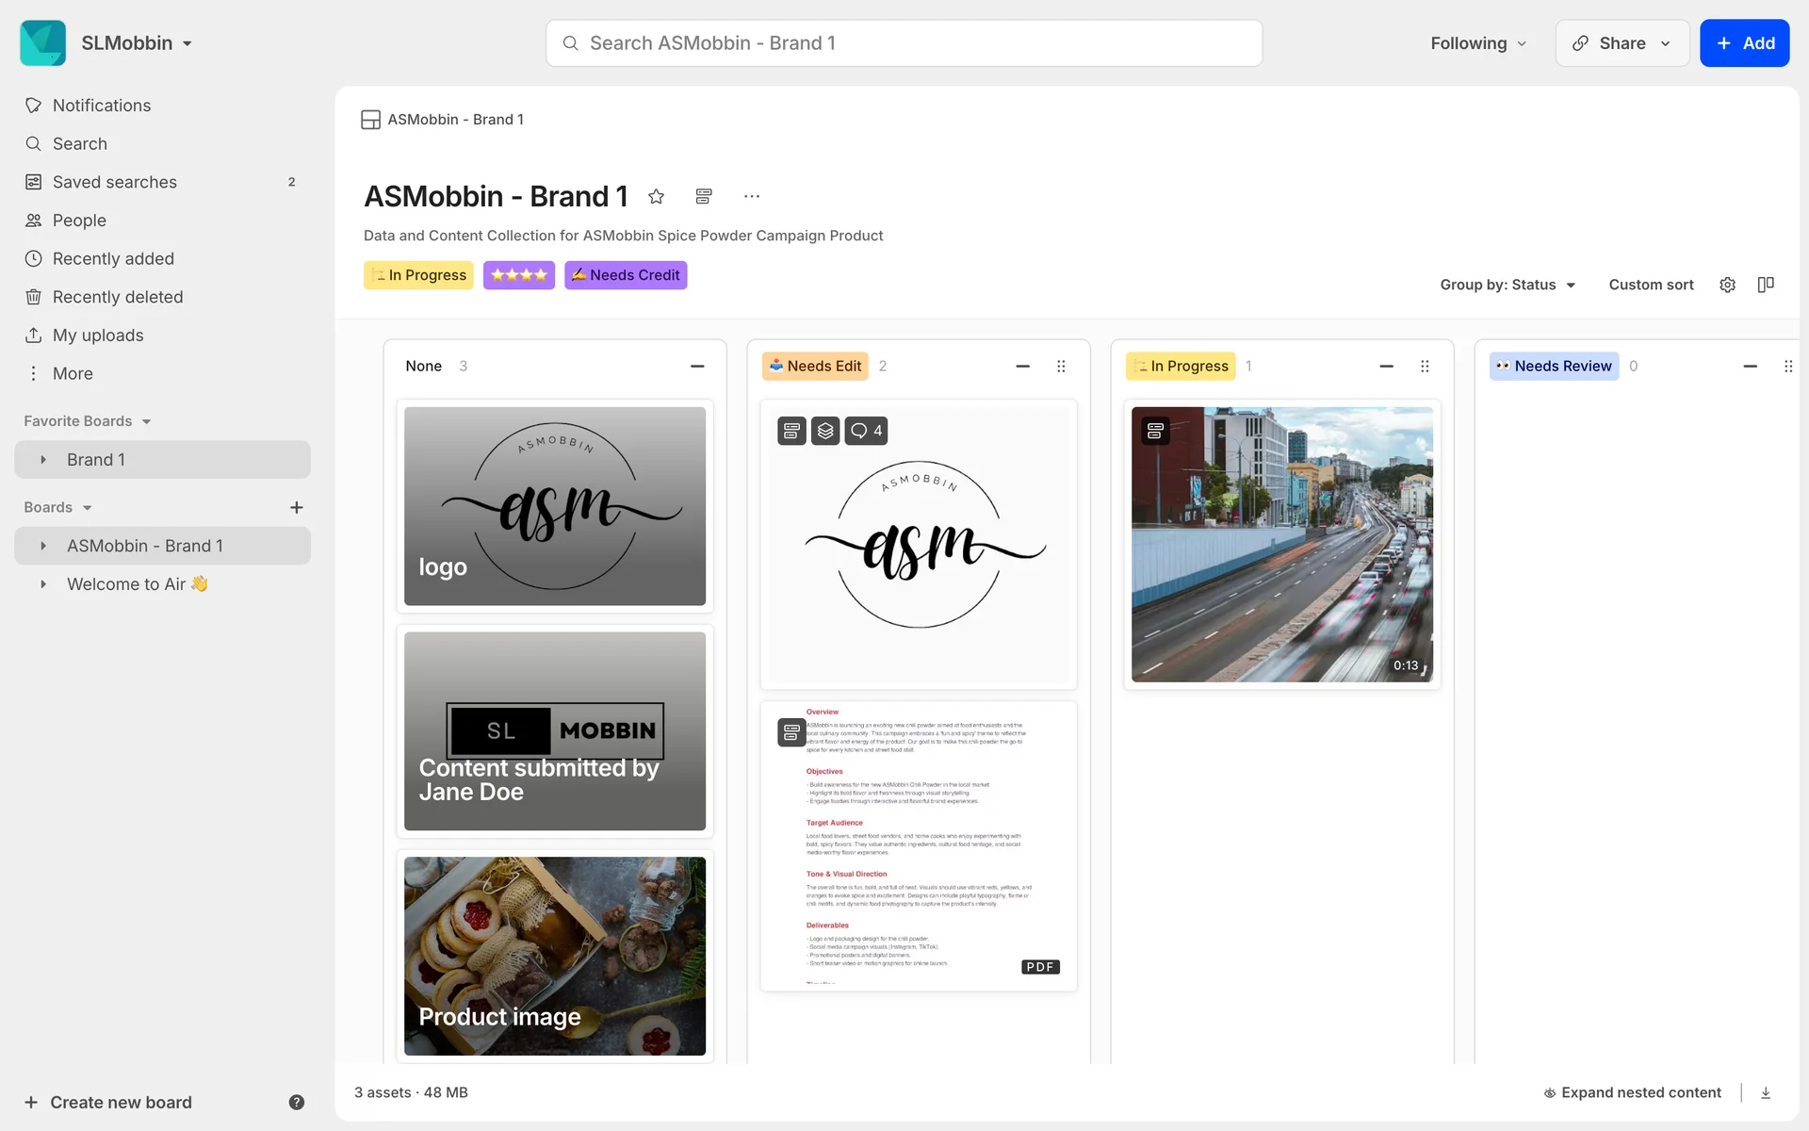Click the versions stack icon on logo card

[825, 431]
